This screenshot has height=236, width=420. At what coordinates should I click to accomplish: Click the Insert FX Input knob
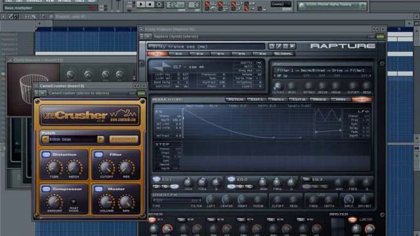coord(348,199)
